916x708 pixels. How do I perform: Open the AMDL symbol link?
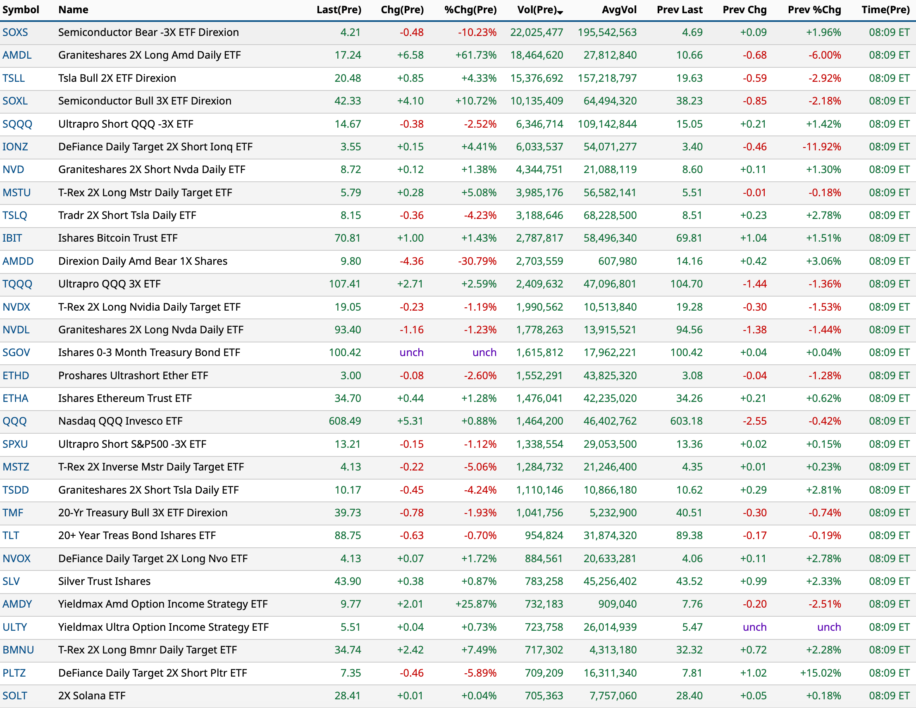pos(17,55)
